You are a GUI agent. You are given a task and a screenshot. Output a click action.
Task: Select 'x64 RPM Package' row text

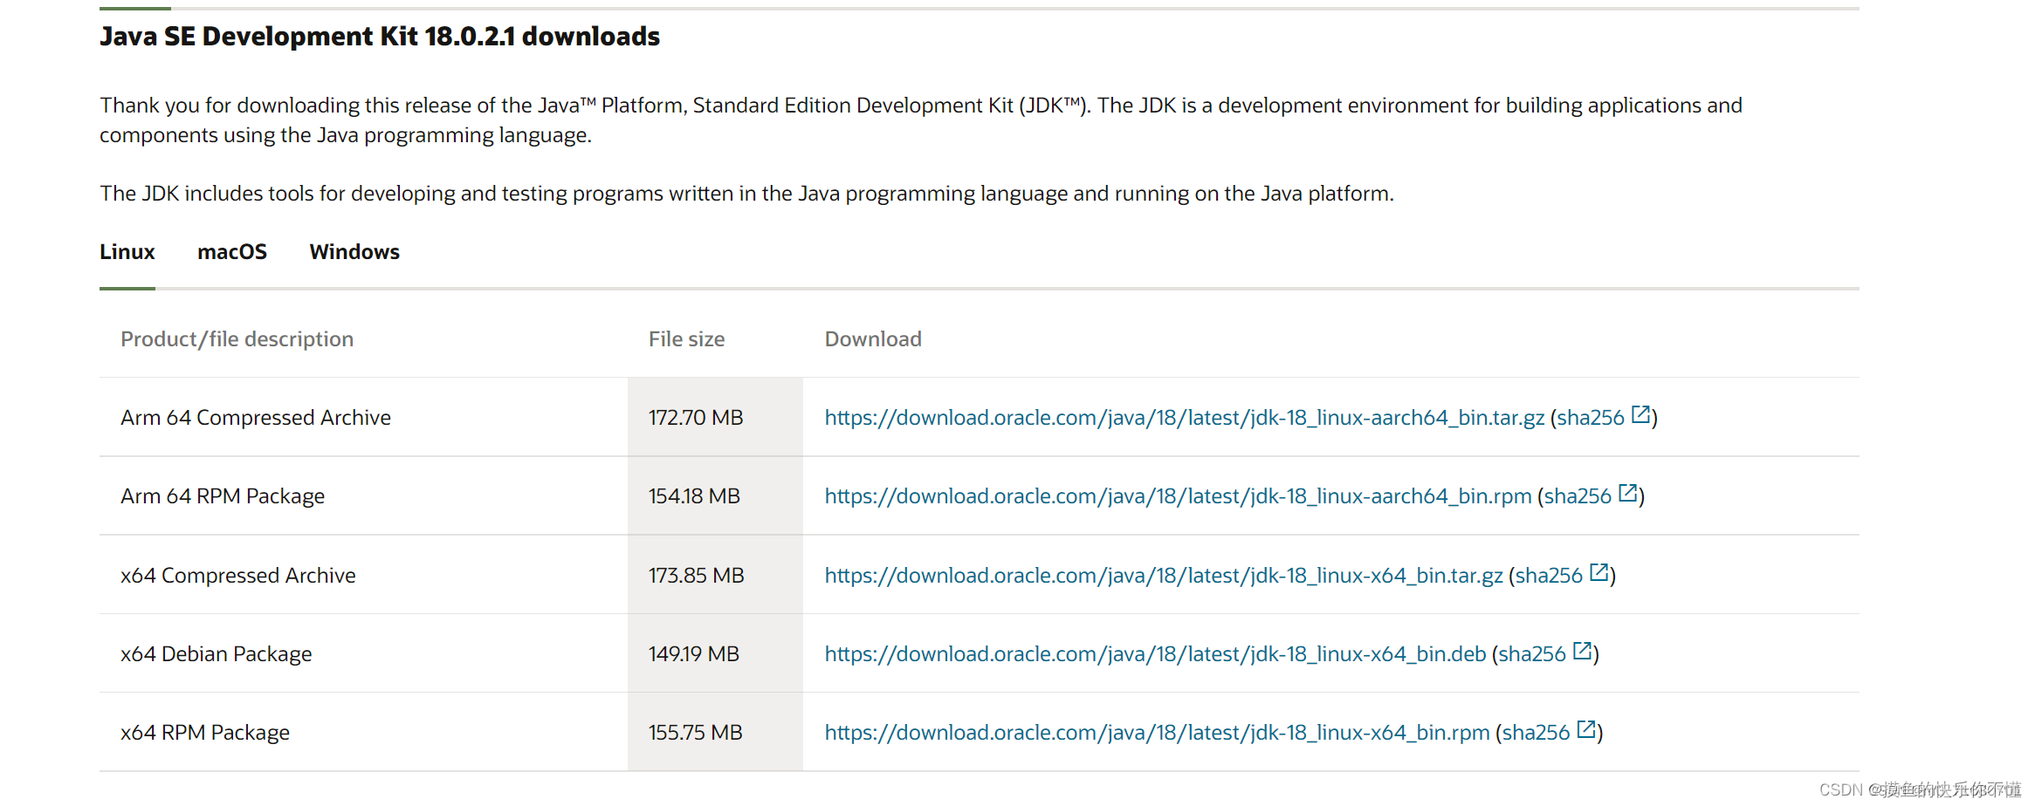205,733
